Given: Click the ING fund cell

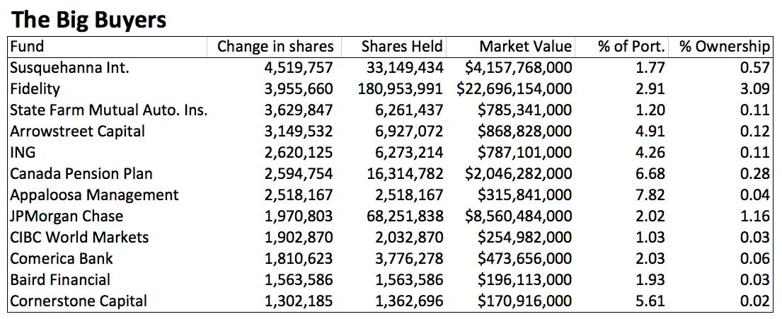Looking at the screenshot, I should coord(23,153).
